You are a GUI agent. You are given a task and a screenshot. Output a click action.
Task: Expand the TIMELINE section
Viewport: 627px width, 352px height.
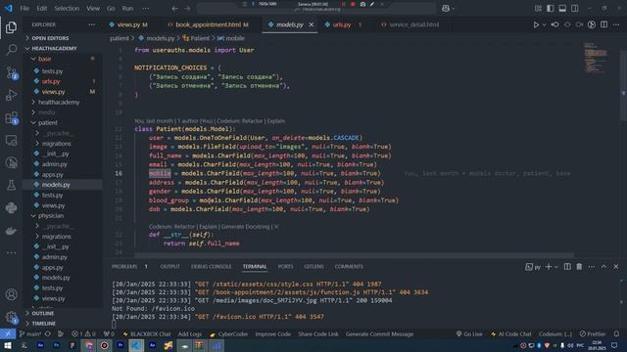(63, 324)
